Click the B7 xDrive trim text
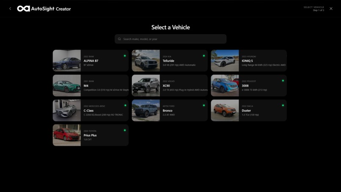341x192 pixels. pos(88,65)
